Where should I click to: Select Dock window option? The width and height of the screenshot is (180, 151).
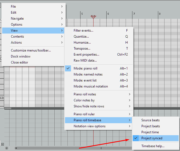click(21, 56)
